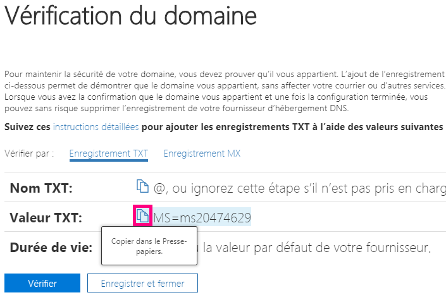Click the bold 'Suivez ces' text
This screenshot has height=295, width=446.
tap(27, 127)
